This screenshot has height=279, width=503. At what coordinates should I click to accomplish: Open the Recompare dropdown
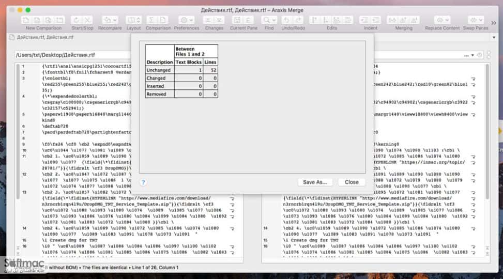[110, 20]
